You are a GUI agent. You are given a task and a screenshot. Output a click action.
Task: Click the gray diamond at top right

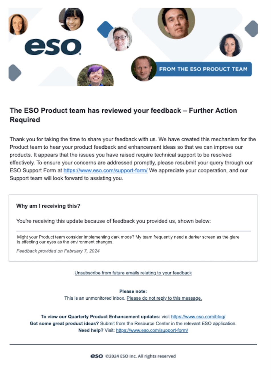pyautogui.click(x=251, y=28)
